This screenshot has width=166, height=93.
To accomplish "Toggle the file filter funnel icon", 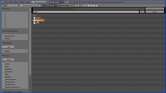I will [x=73, y=6].
